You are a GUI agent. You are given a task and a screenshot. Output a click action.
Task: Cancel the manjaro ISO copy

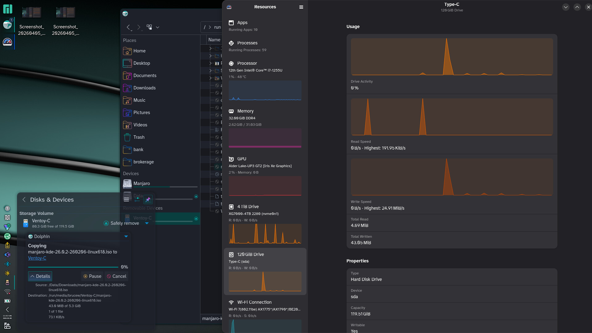pyautogui.click(x=117, y=276)
